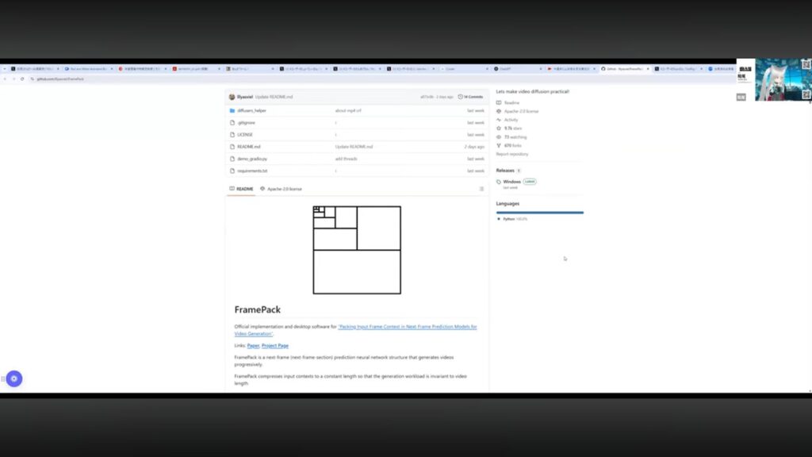Open the diffusers_helper folder
Viewport: 812px width, 457px height.
251,111
